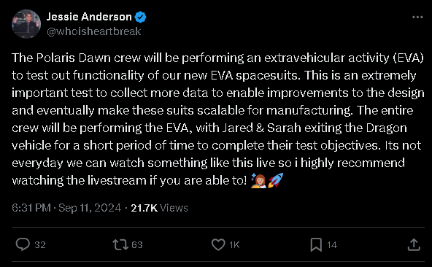Click the repost count 63
This screenshot has width=432, height=267.
[137, 244]
